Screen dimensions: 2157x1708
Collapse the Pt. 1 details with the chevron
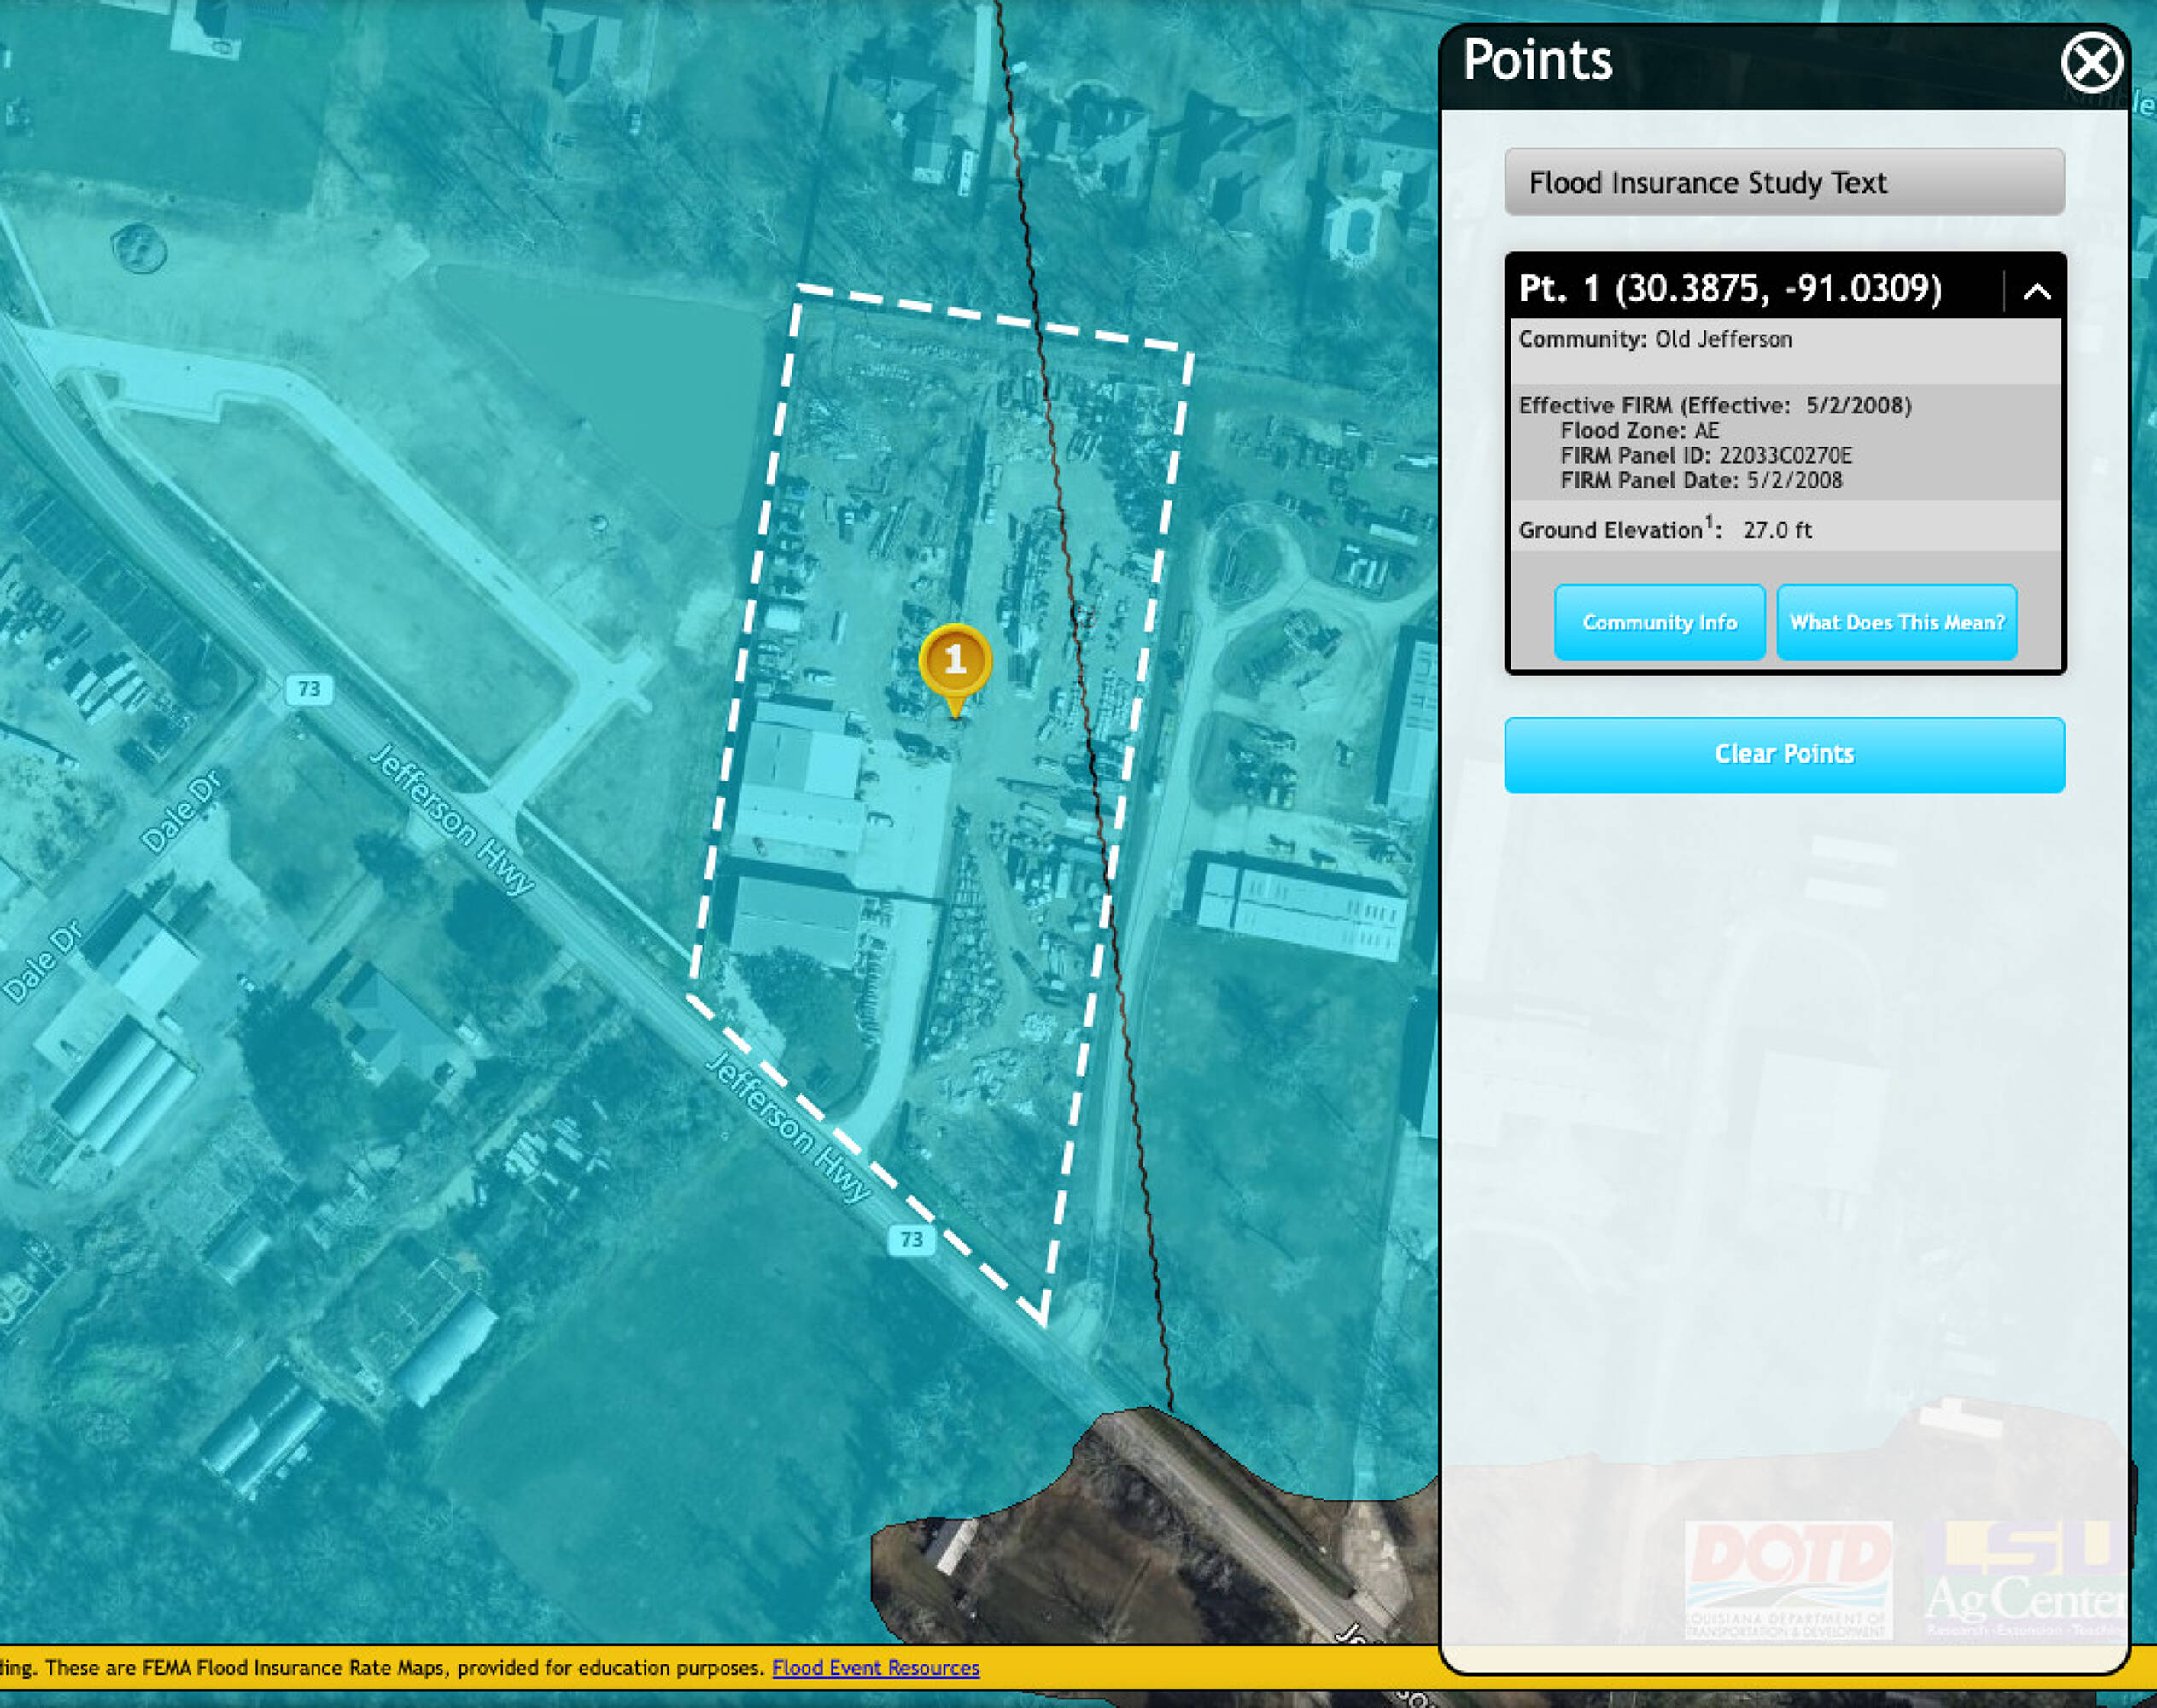(x=2036, y=291)
